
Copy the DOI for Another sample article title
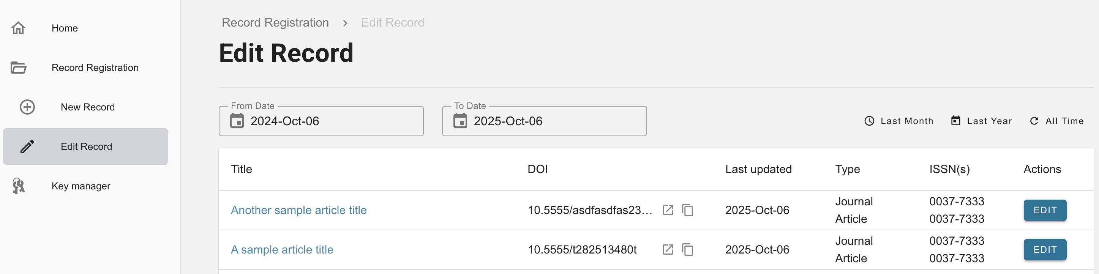pos(688,210)
